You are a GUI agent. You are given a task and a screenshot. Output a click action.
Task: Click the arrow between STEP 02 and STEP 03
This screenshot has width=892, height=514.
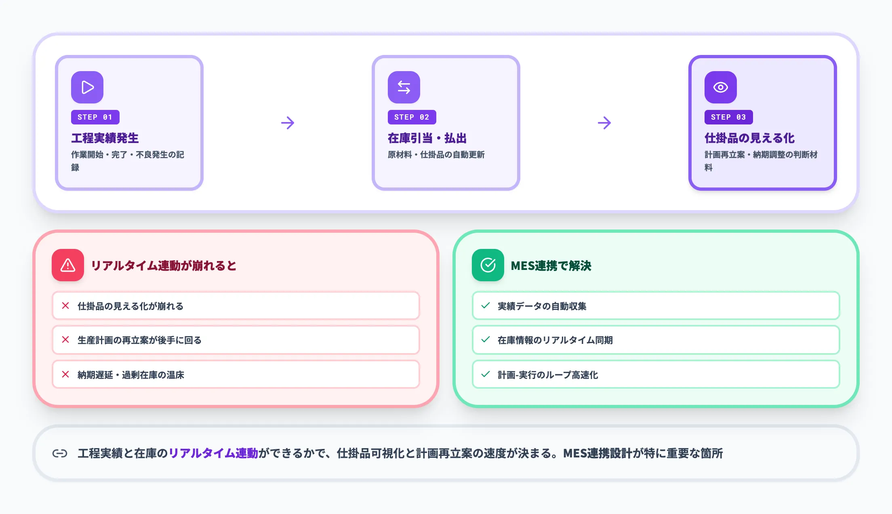(604, 122)
